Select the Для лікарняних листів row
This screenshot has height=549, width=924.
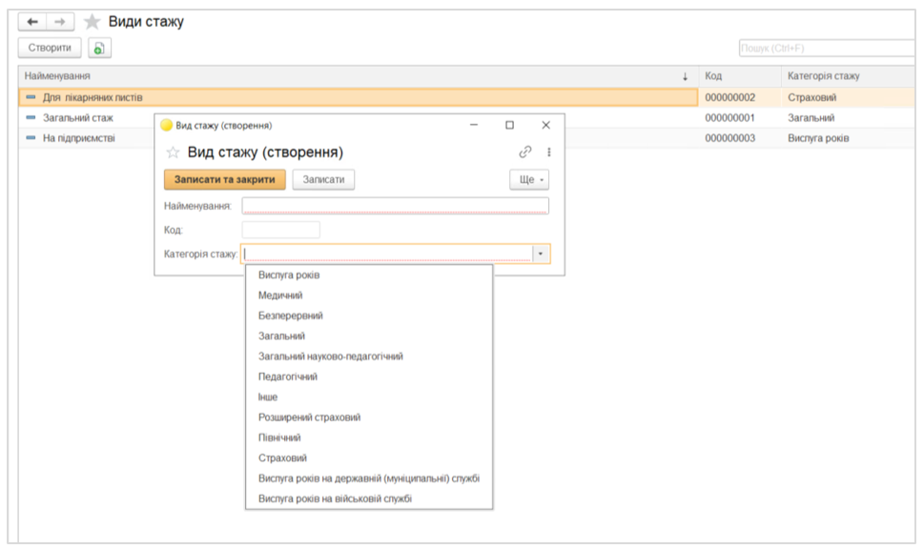358,97
